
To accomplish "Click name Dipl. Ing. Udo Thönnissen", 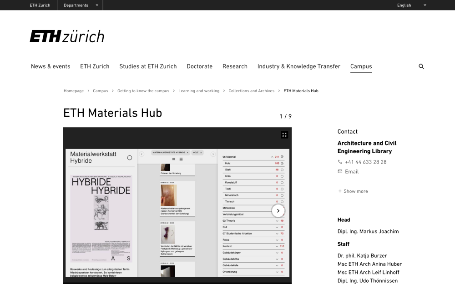I will point(367,281).
